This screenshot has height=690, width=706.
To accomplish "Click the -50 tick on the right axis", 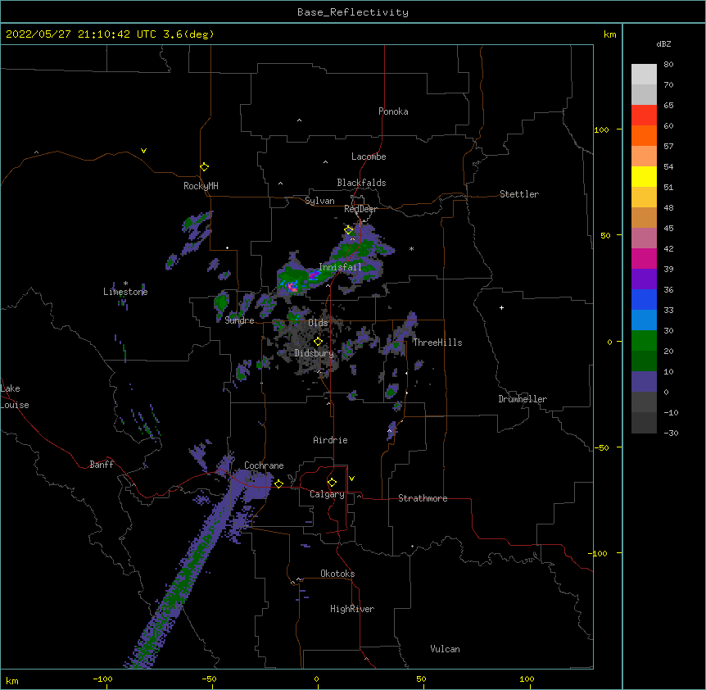I will point(600,447).
